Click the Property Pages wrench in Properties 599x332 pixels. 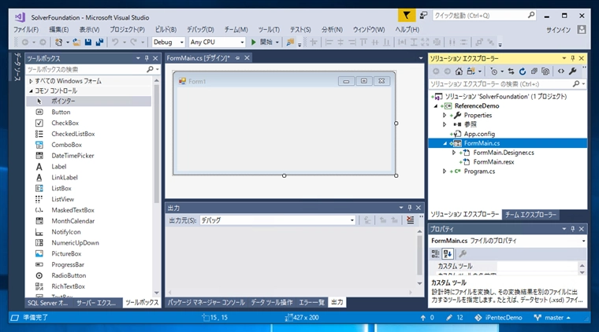tap(463, 254)
